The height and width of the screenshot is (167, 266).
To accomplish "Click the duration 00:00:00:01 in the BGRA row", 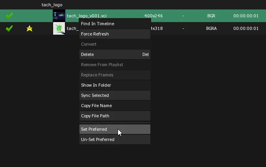I will (x=246, y=28).
